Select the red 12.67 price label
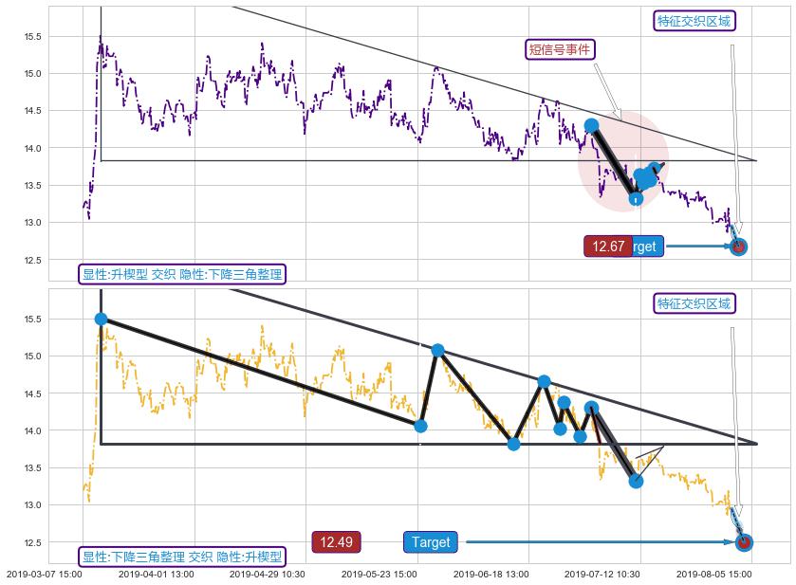The image size is (796, 585). coord(608,247)
